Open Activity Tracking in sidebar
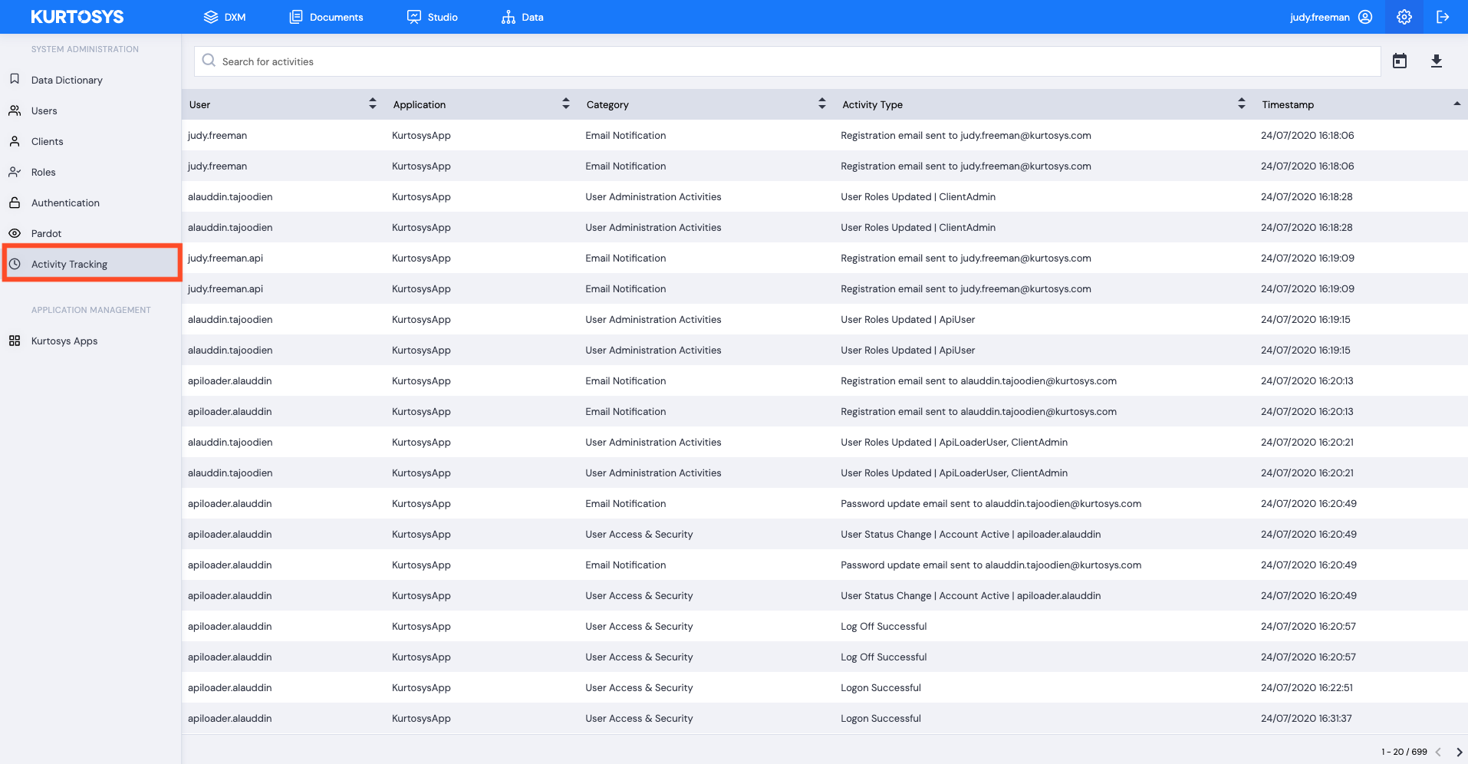1468x764 pixels. [69, 264]
